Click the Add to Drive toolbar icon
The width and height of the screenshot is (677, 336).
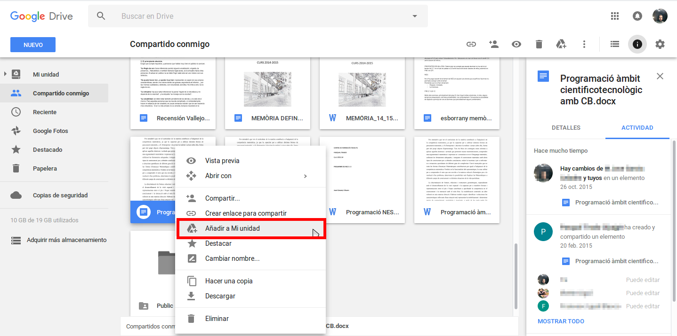point(561,44)
